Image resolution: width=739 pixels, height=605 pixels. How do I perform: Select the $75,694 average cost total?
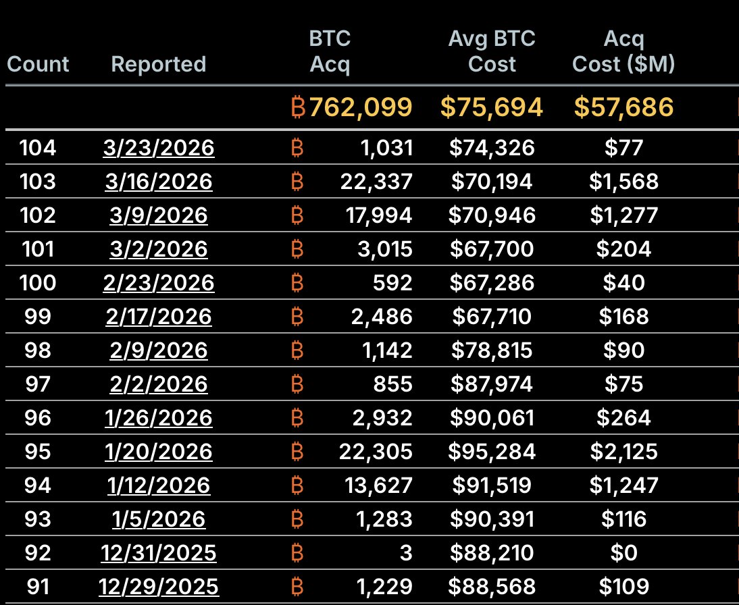point(492,107)
